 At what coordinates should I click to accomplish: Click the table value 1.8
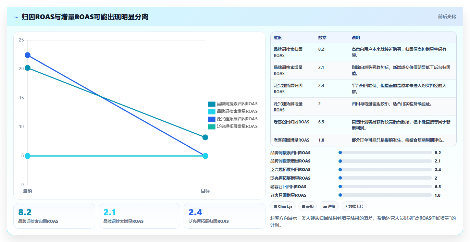point(321,140)
